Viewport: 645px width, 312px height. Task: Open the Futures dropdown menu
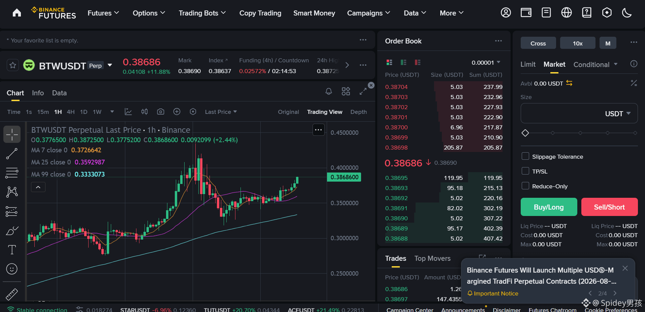(103, 13)
